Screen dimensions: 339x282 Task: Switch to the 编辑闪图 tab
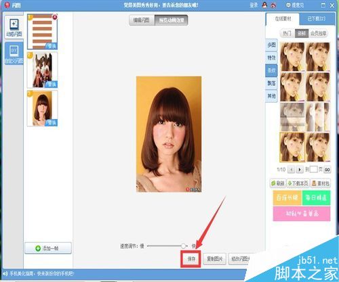click(x=142, y=20)
